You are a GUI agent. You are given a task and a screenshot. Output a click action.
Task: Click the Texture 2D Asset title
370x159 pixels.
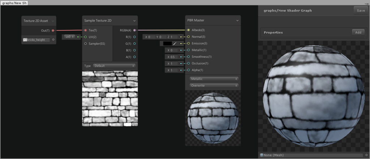(36, 21)
